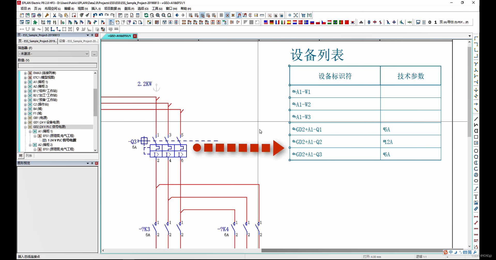Click the 数值 input field

tap(57, 66)
